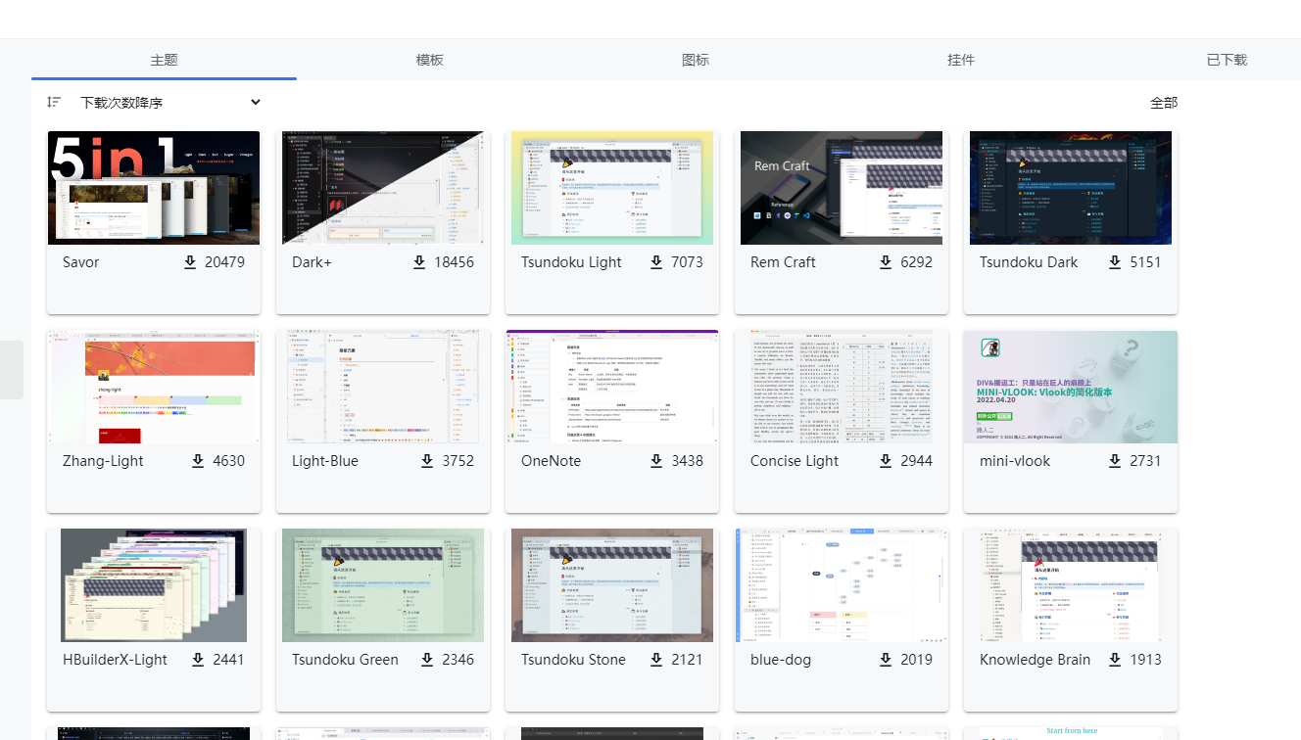Click the Tsundoku Stone theme name
1301x740 pixels.
tap(573, 660)
